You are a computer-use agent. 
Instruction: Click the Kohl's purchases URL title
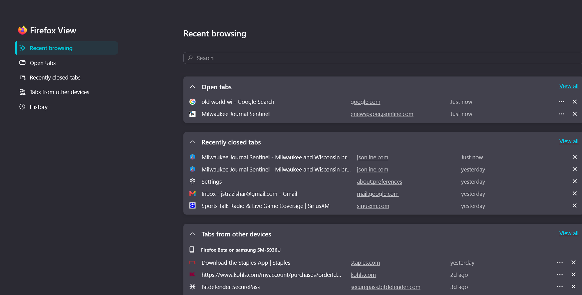point(271,275)
